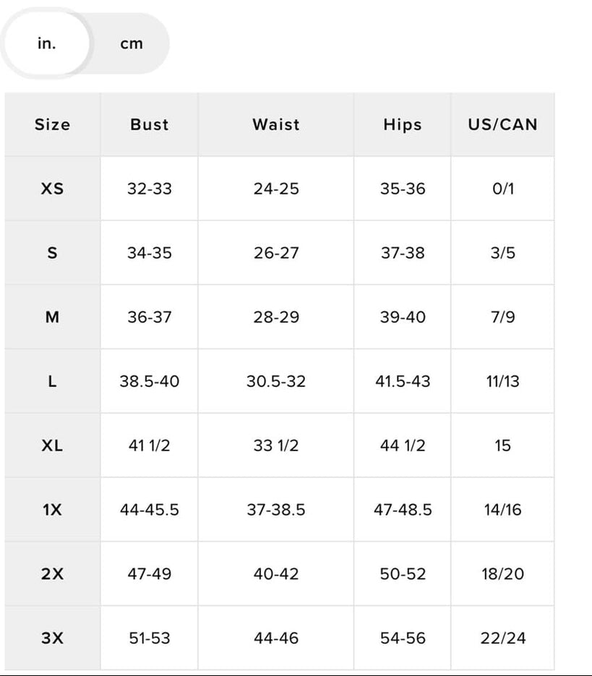The height and width of the screenshot is (676, 592).
Task: Click the Bust column header
Action: 149,124
